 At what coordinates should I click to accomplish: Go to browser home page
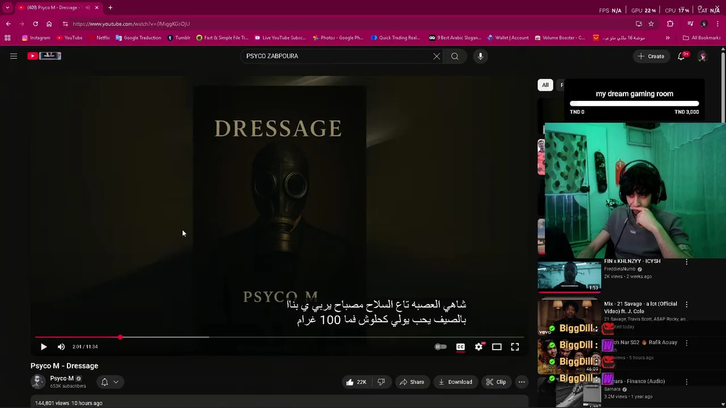(x=49, y=24)
